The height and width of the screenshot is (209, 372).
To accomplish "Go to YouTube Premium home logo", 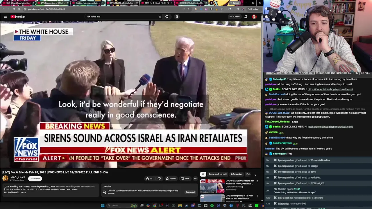I will 18,17.
